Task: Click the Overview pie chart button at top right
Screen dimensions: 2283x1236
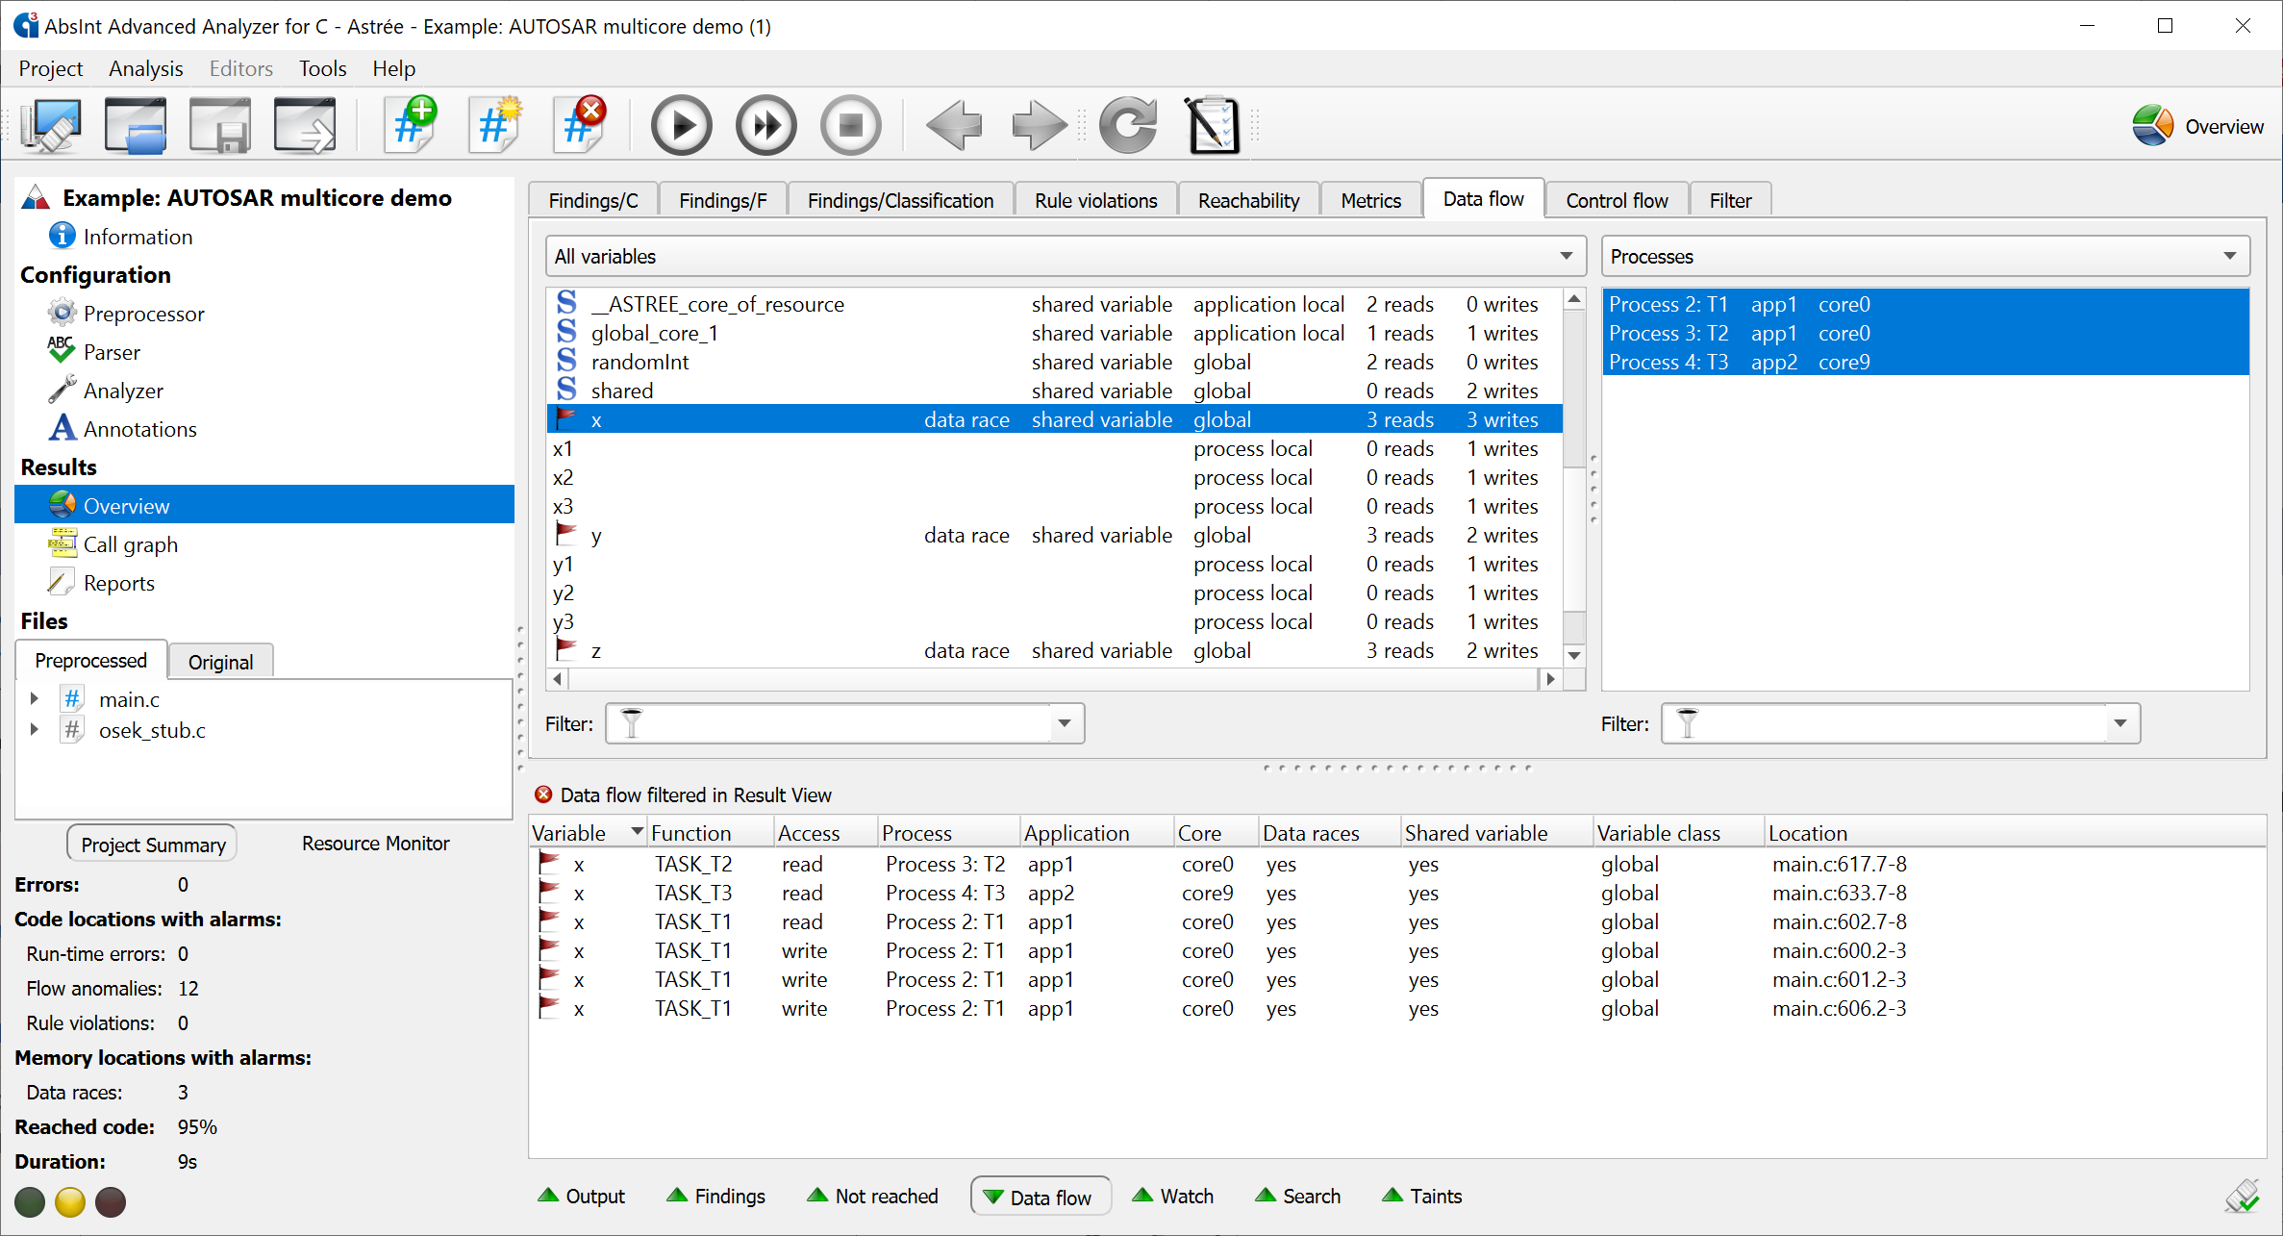Action: pos(2197,126)
